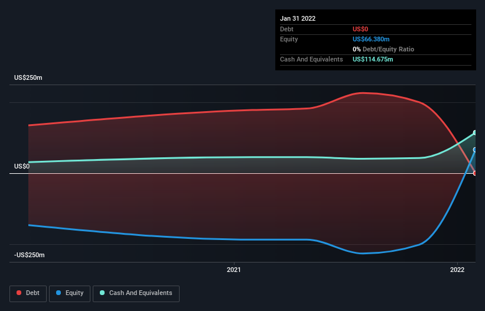This screenshot has width=485, height=311.
Task: Select the blue Equity data point marker
Action: pos(475,150)
